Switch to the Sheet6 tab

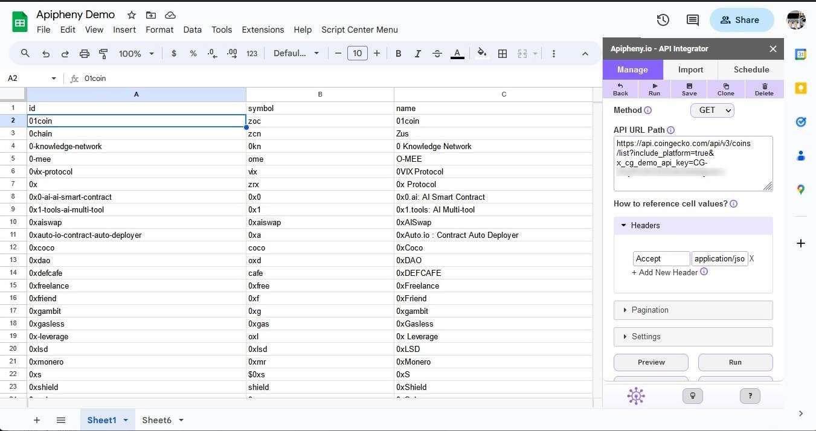click(156, 420)
